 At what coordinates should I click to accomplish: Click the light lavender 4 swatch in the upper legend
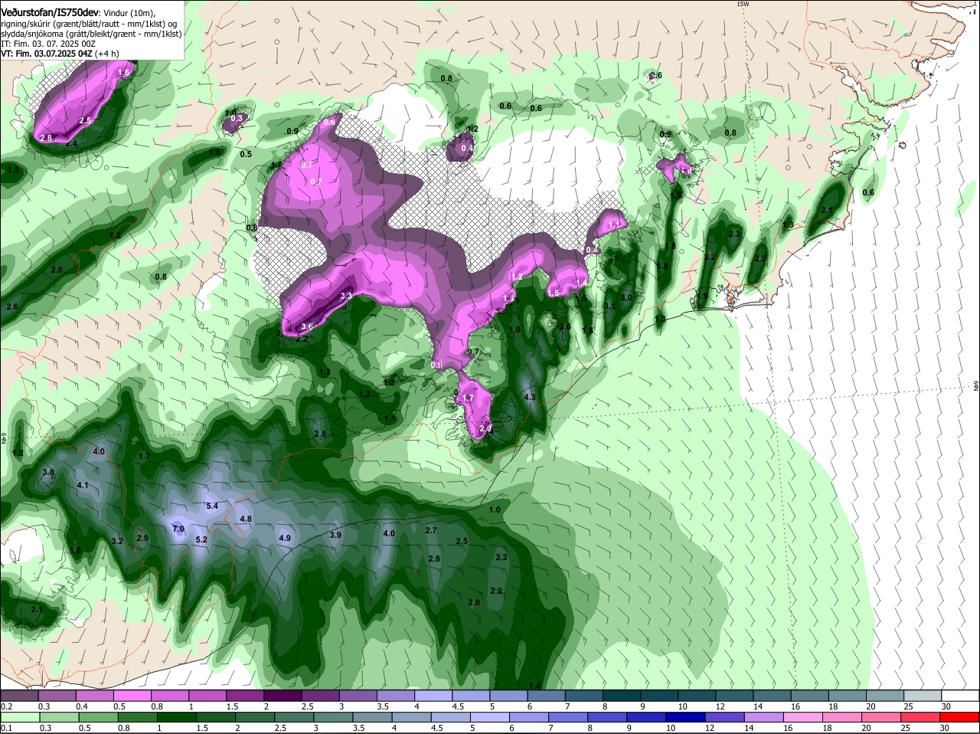coord(433,696)
